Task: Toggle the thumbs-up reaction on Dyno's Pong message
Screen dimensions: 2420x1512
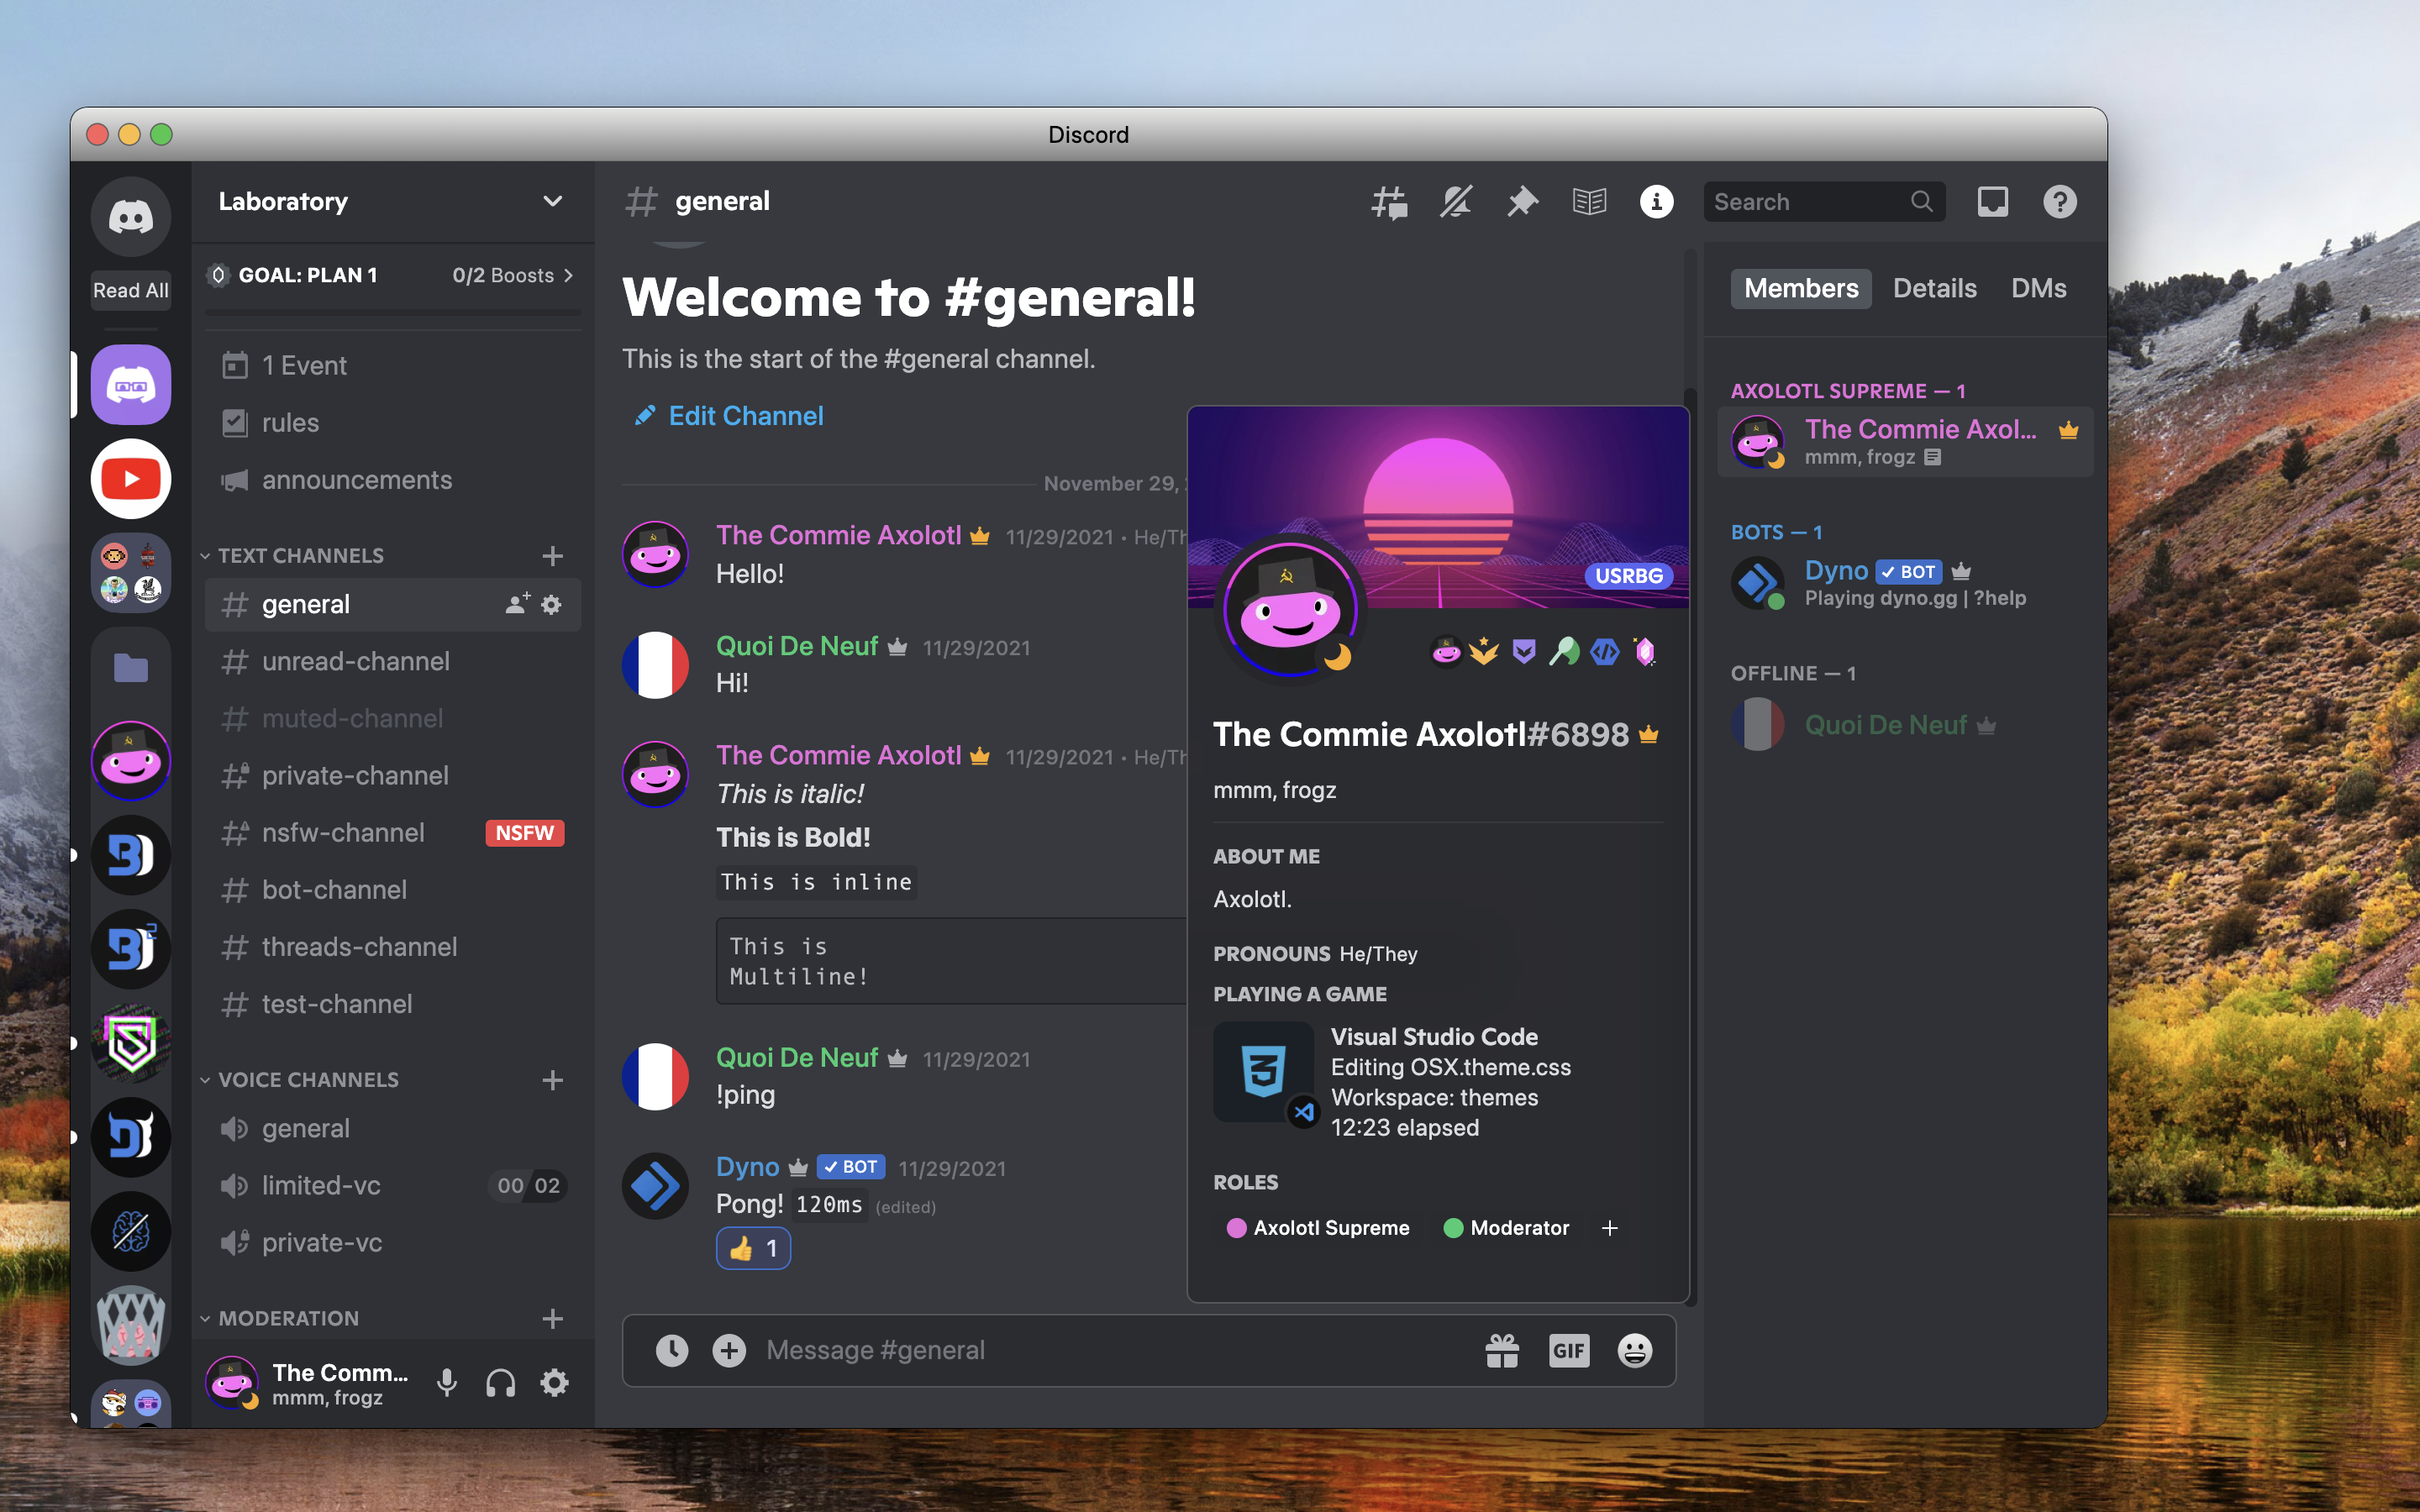Action: [x=753, y=1248]
